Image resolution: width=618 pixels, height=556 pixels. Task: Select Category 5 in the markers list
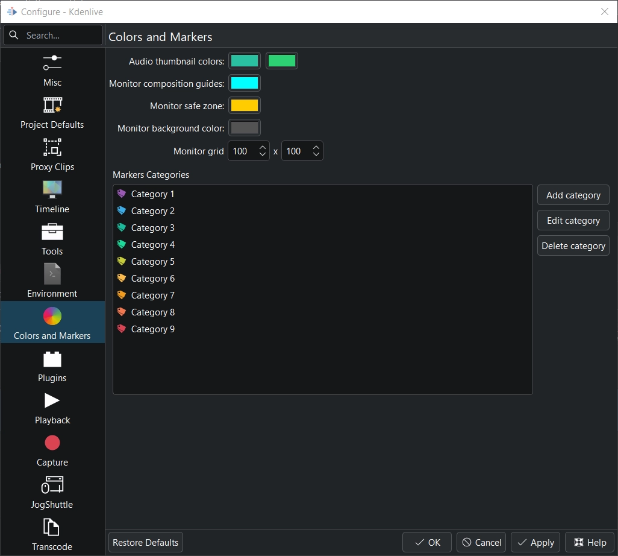pyautogui.click(x=152, y=261)
